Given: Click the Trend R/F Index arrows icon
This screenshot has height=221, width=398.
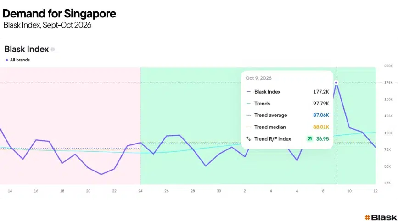Looking at the screenshot, I should (248, 138).
